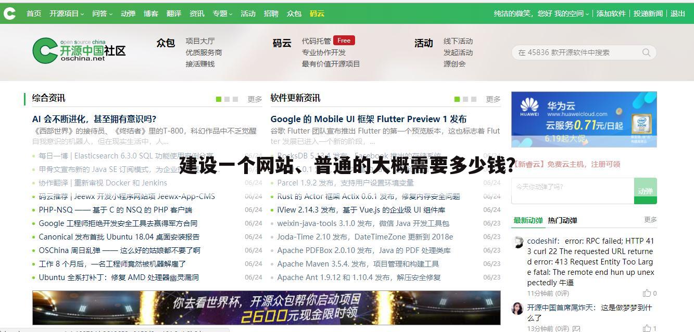Open iView 2.14.3 发布 article
Screen dimensions: 694x332
[361, 210]
